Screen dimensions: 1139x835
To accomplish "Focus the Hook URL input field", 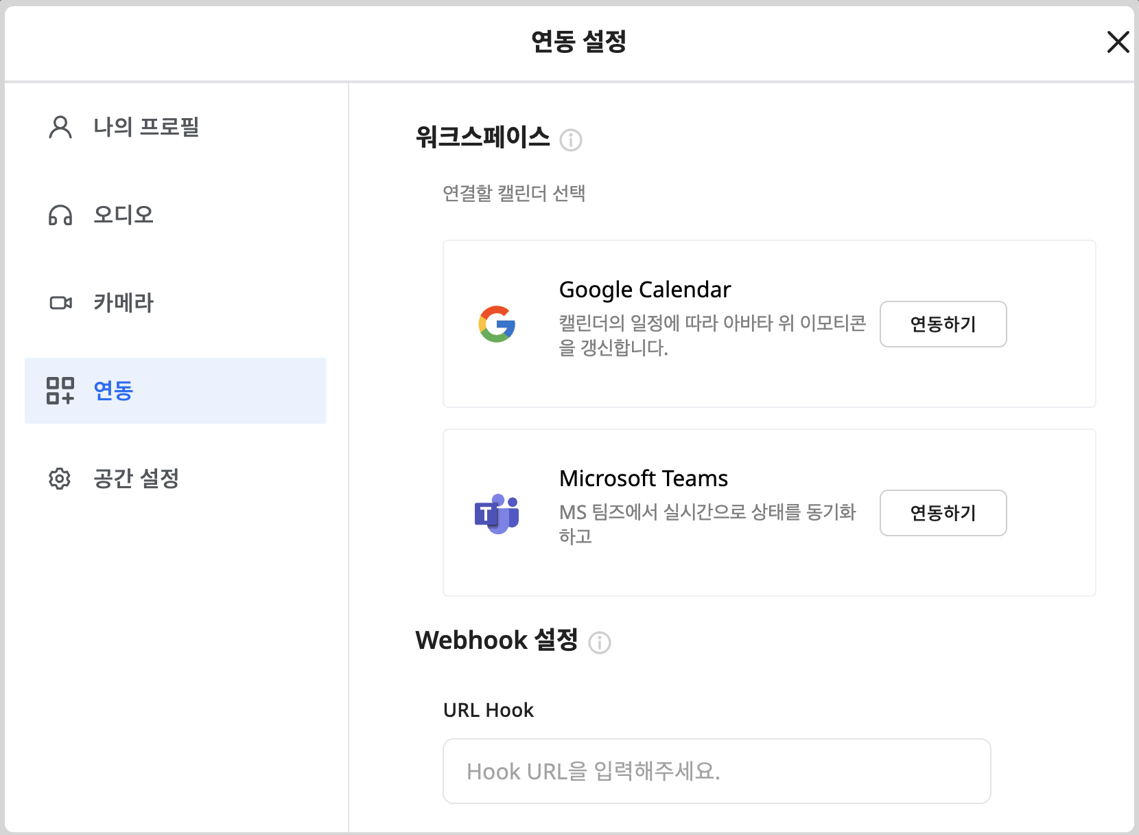I will tap(716, 771).
